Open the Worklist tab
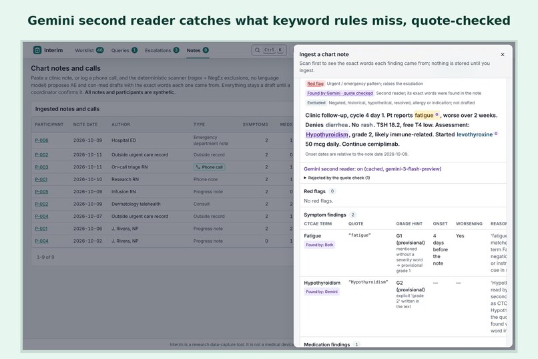The image size is (538, 359). pyautogui.click(x=89, y=50)
